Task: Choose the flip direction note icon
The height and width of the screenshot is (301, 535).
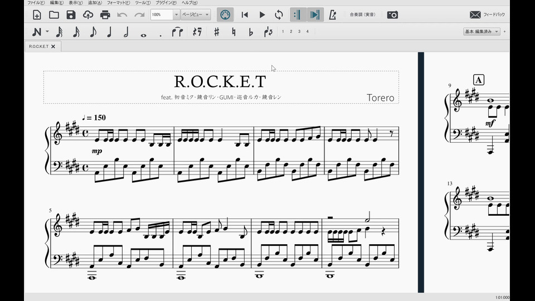Action: tap(268, 32)
